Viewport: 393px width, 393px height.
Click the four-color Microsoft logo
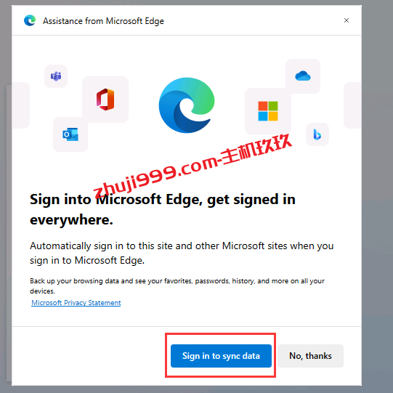[x=268, y=111]
